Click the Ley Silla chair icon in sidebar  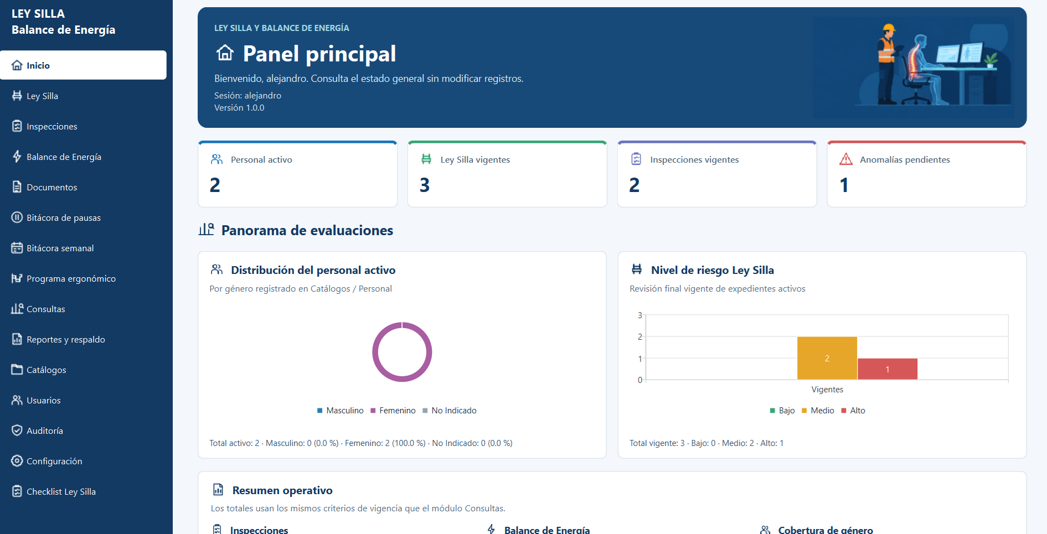[x=17, y=96]
